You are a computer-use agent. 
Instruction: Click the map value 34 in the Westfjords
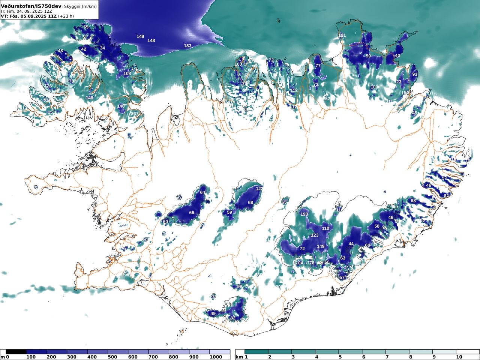pyautogui.click(x=102, y=48)
